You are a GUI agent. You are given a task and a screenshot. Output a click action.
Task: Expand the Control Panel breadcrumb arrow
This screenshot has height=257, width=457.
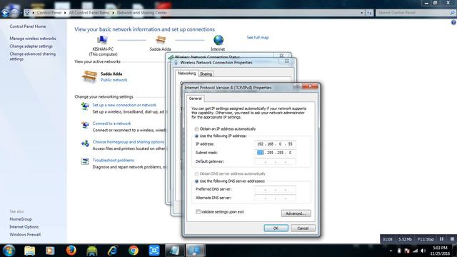(65, 13)
